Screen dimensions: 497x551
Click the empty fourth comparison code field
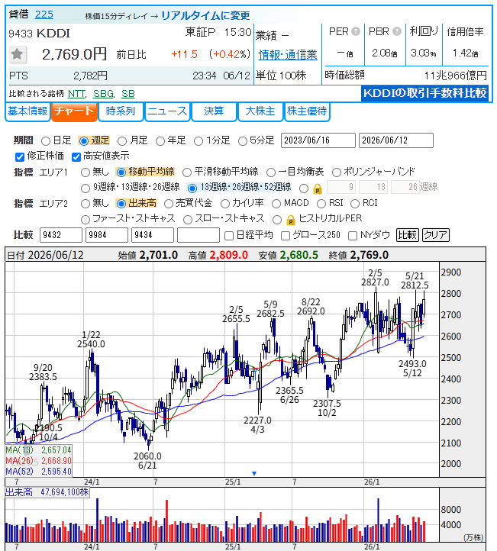[x=198, y=235]
